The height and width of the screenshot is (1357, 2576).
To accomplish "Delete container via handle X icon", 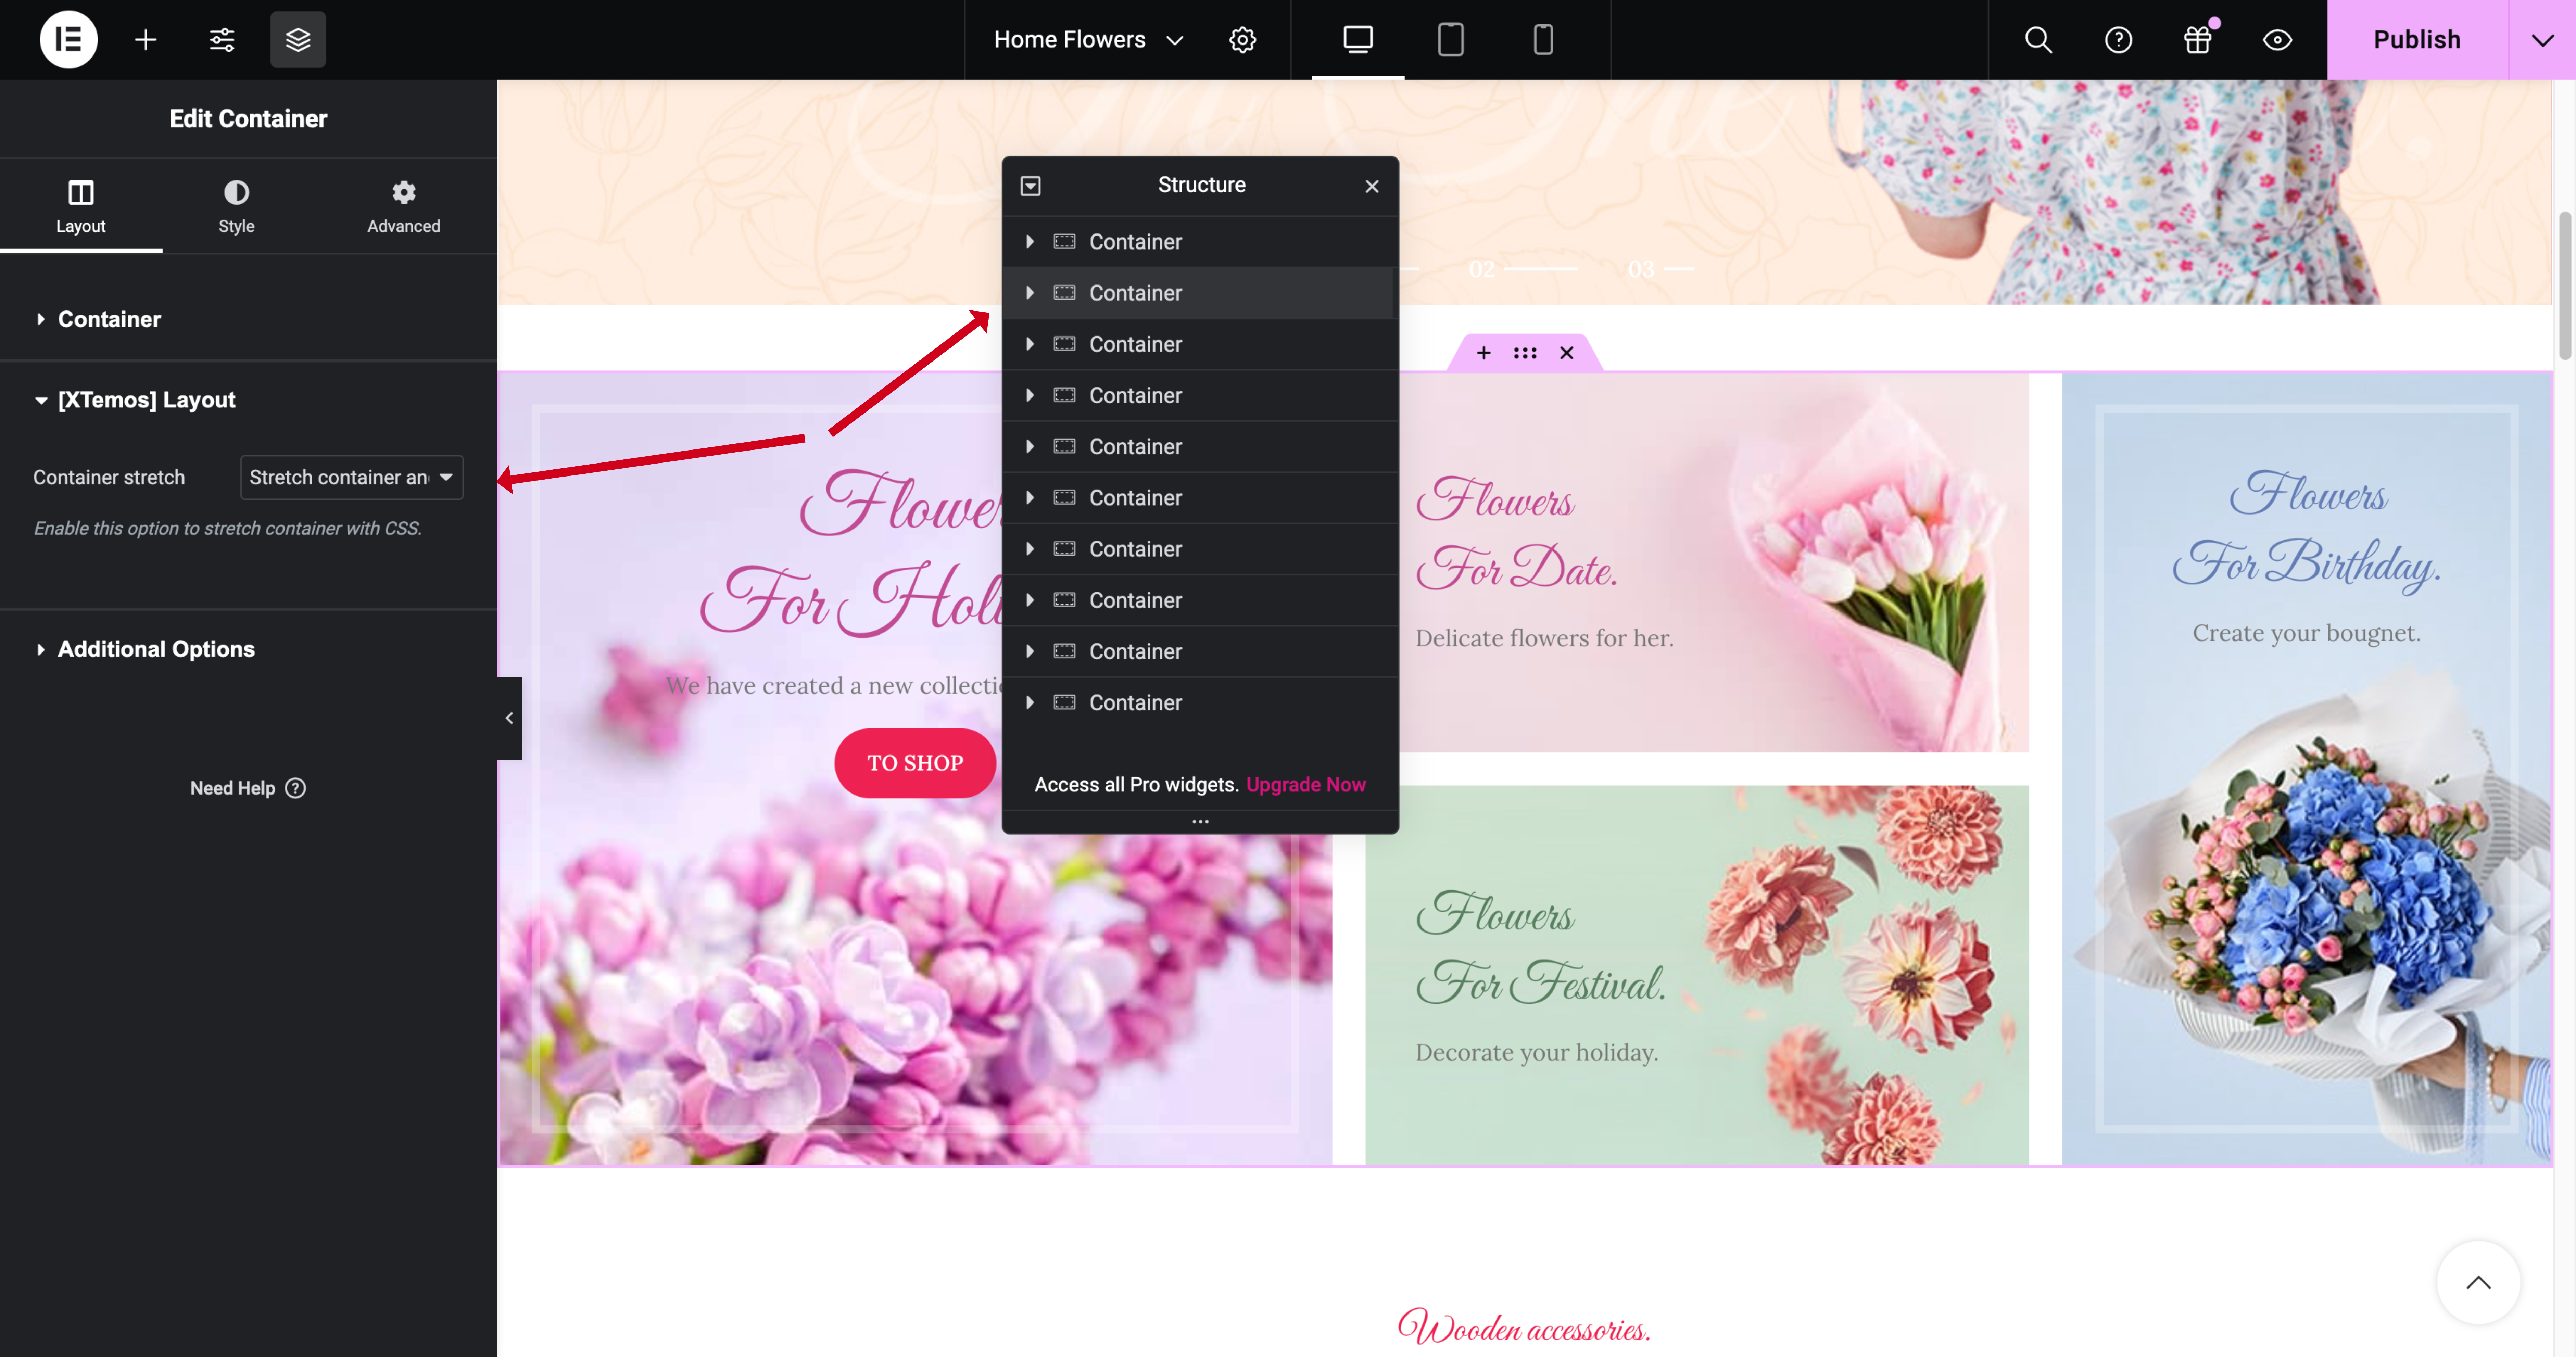I will click(1567, 353).
